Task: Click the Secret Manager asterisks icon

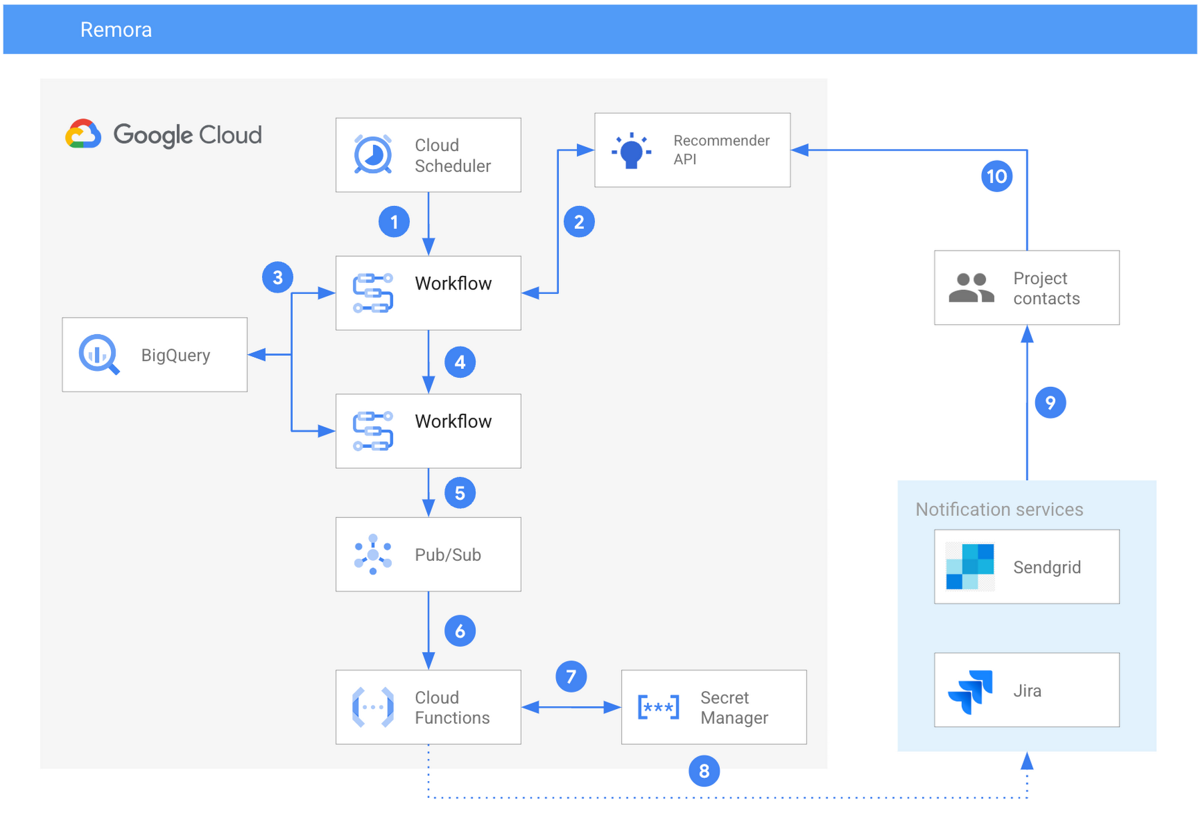Action: click(658, 707)
